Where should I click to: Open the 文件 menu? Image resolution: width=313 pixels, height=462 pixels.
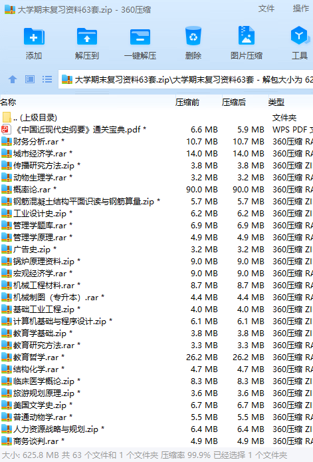[x=266, y=9]
